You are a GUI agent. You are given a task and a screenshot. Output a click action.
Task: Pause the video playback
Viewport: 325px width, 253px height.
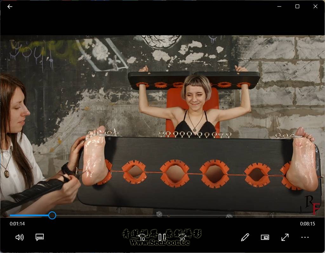[x=162, y=237]
